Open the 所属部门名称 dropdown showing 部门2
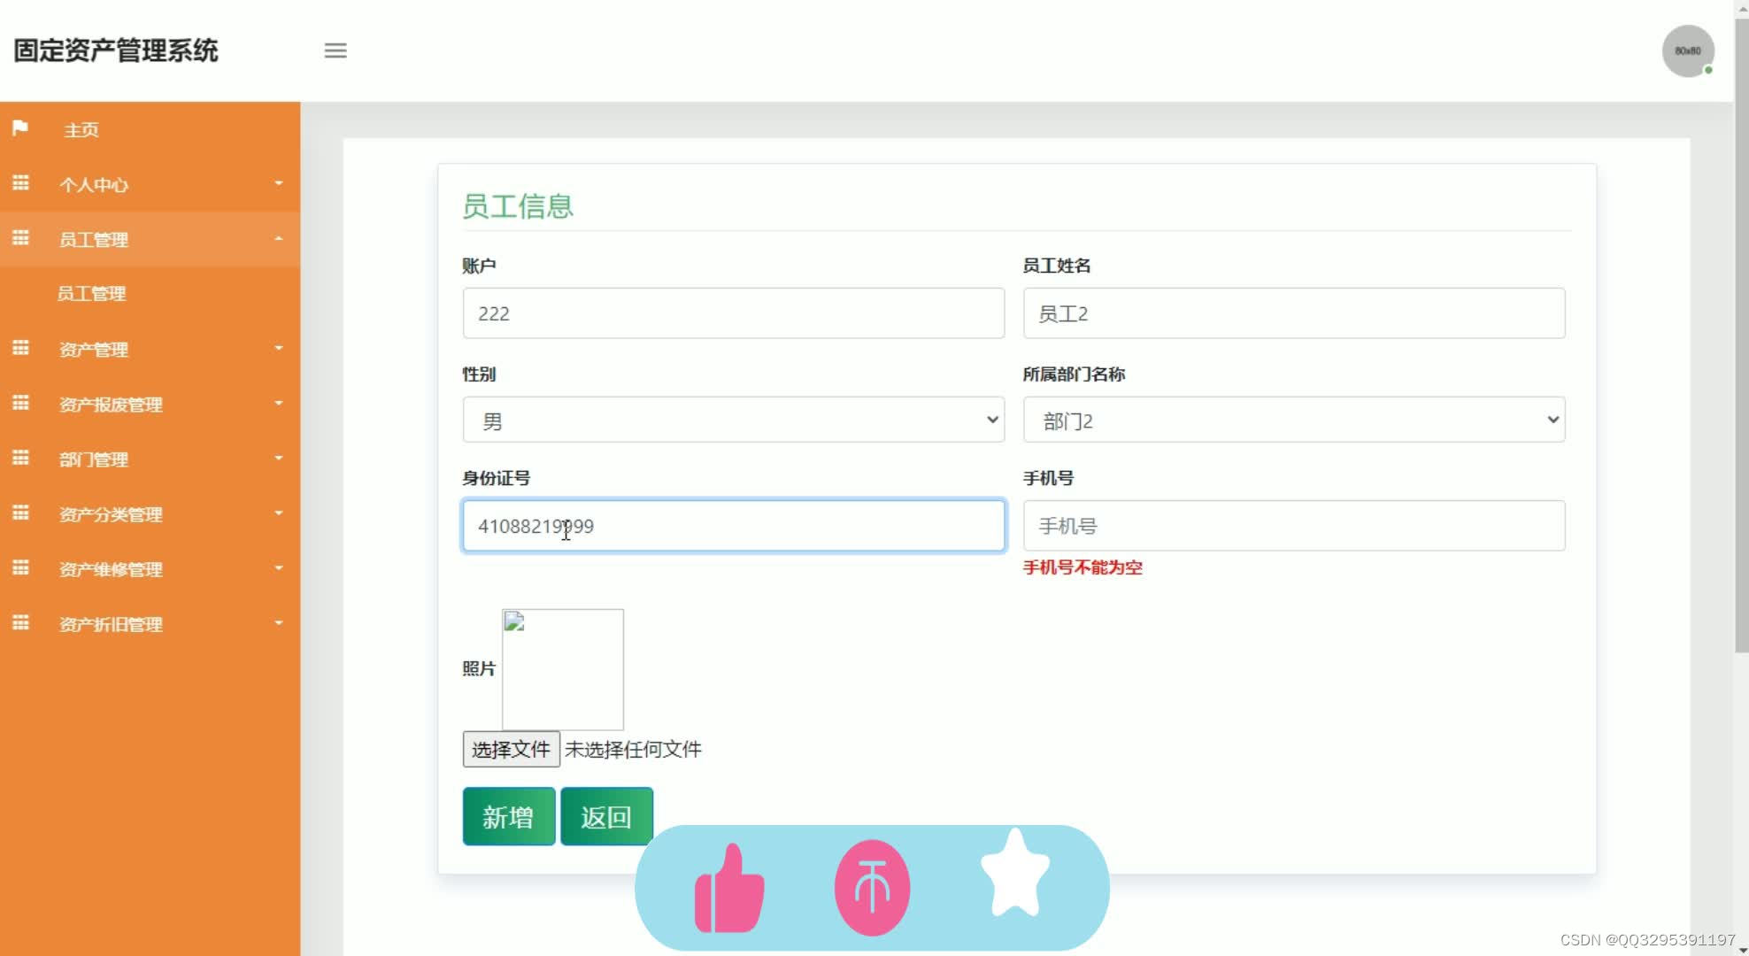The width and height of the screenshot is (1749, 956). [1294, 420]
